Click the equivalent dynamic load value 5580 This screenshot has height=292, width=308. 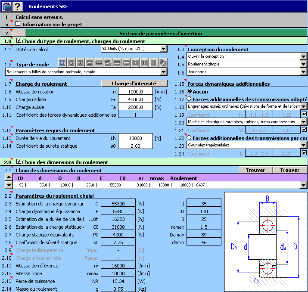tap(118, 211)
